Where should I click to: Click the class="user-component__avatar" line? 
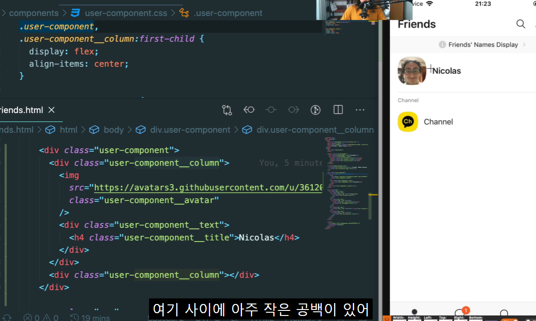[x=144, y=200]
